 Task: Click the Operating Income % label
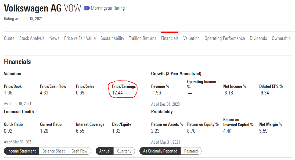pyautogui.click(x=202, y=84)
